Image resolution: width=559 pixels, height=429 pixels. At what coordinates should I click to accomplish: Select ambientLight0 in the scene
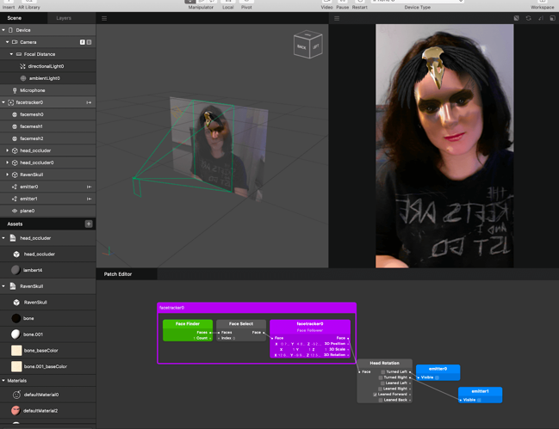point(47,78)
